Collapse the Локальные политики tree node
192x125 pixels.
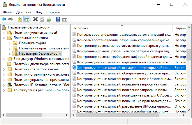click(4, 38)
